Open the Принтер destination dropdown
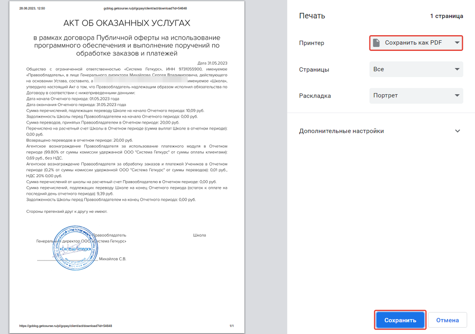Screen dimensions: 475x334 click(416, 43)
